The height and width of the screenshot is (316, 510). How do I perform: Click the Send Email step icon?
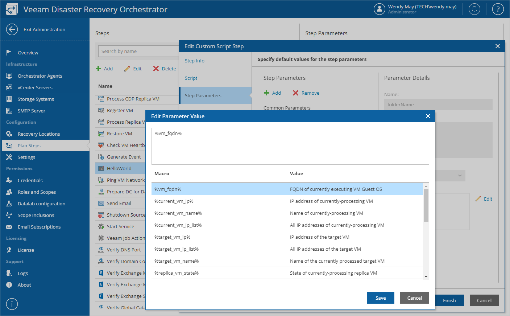click(x=101, y=203)
